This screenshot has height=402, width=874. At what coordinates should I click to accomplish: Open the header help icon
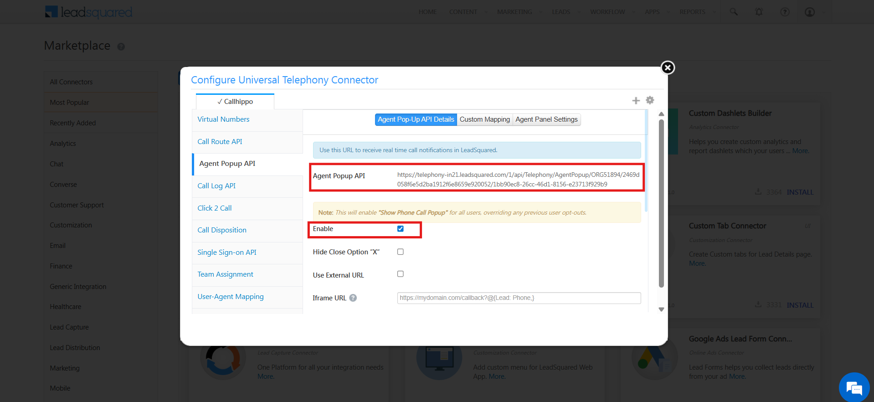pos(785,12)
